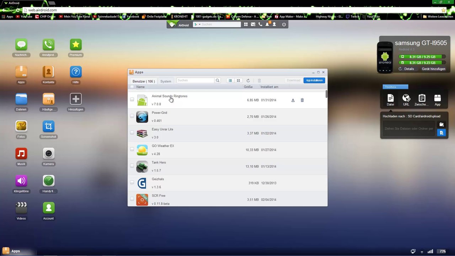This screenshot has width=455, height=256.
Task: Delete the Animal Sounds Ringtones app
Action: coord(302,100)
